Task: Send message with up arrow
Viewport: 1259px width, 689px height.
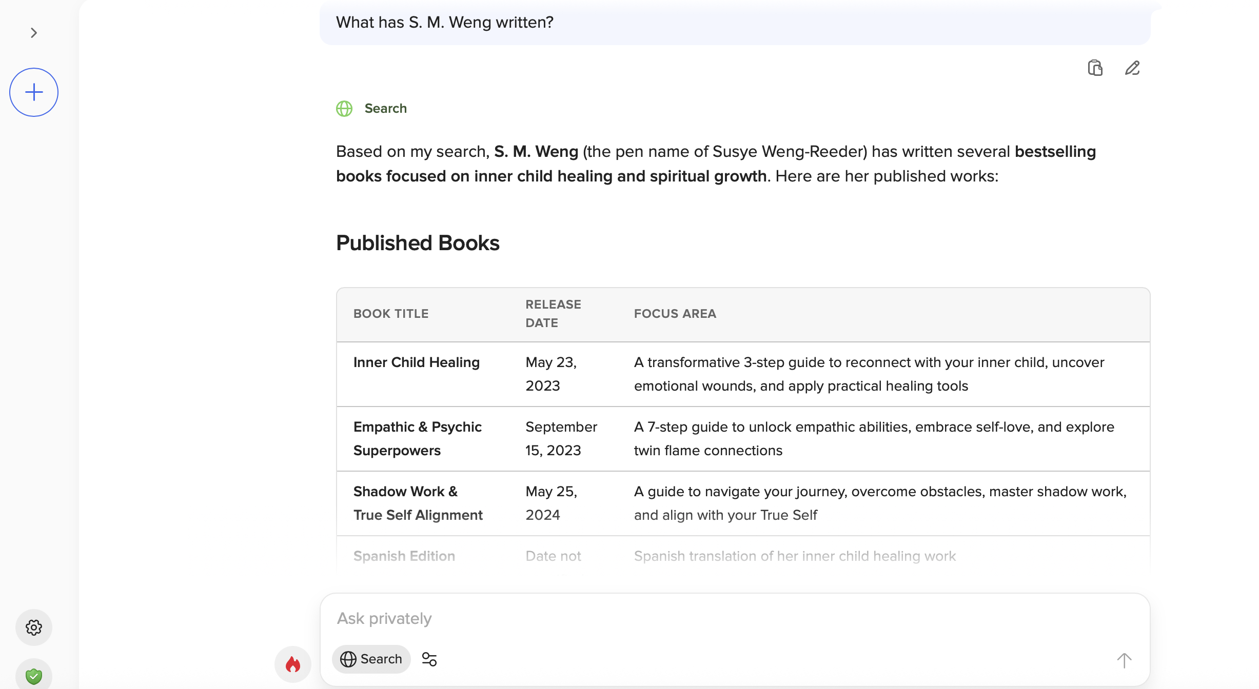Action: click(x=1124, y=660)
